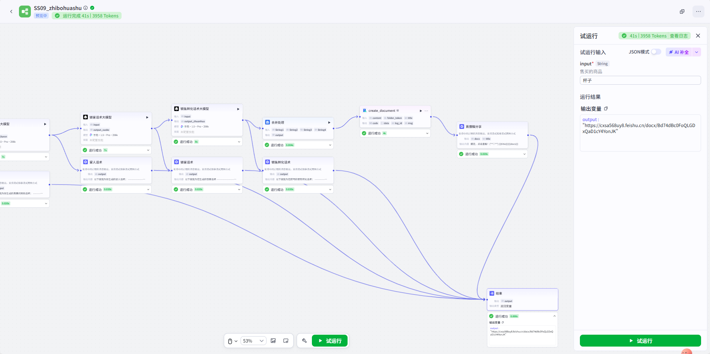The width and height of the screenshot is (710, 354).
Task: Select the 直播稿分享 node icon
Action: coord(462,127)
